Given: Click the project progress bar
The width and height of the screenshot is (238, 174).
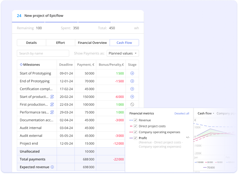Looking at the screenshot, I should point(78,22).
